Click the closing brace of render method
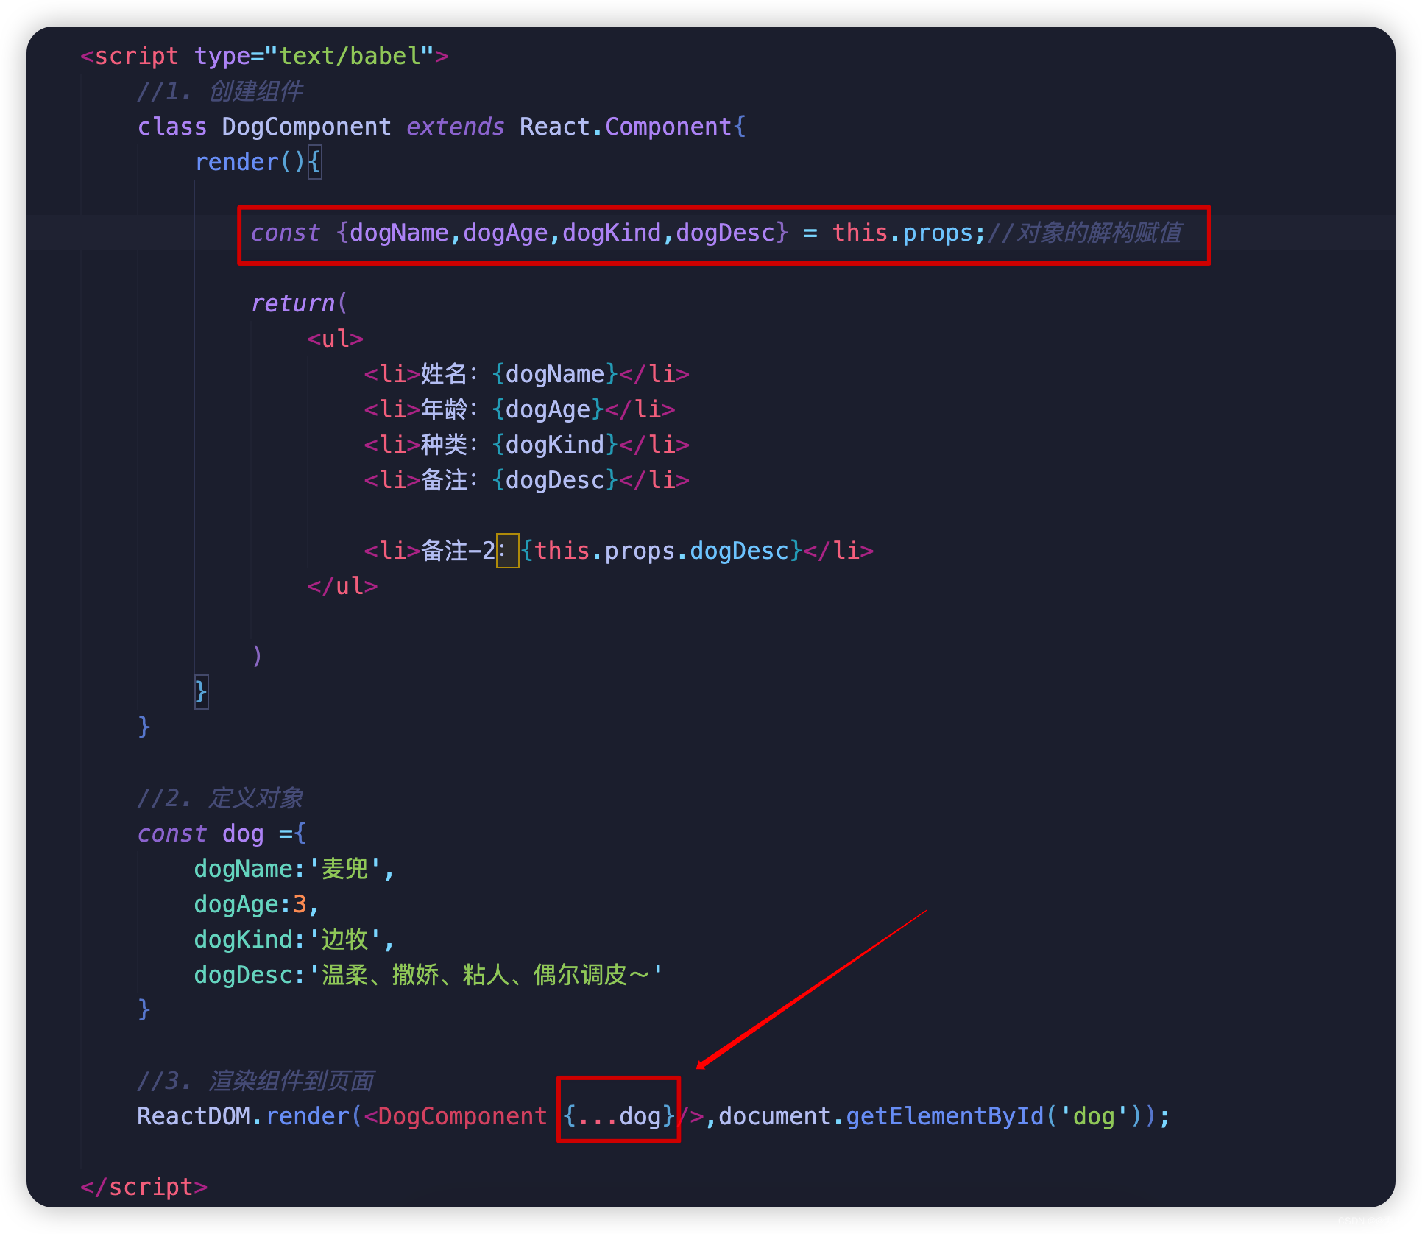The height and width of the screenshot is (1234, 1422). (201, 692)
